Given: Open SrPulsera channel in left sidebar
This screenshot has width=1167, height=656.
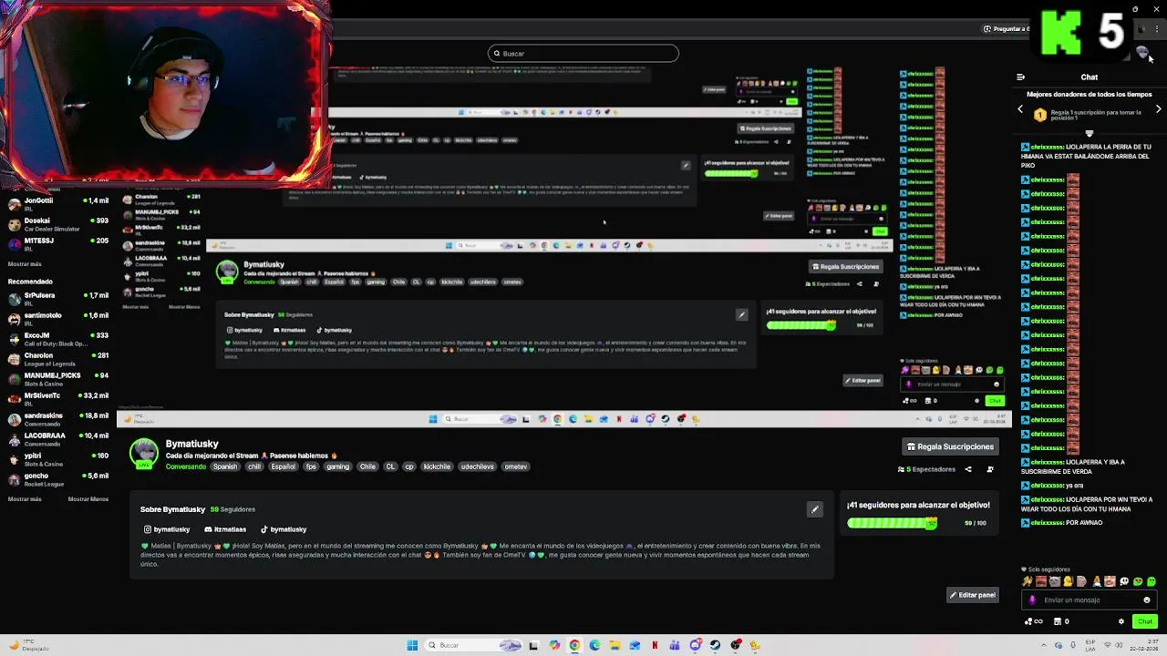Looking at the screenshot, I should pyautogui.click(x=57, y=299).
